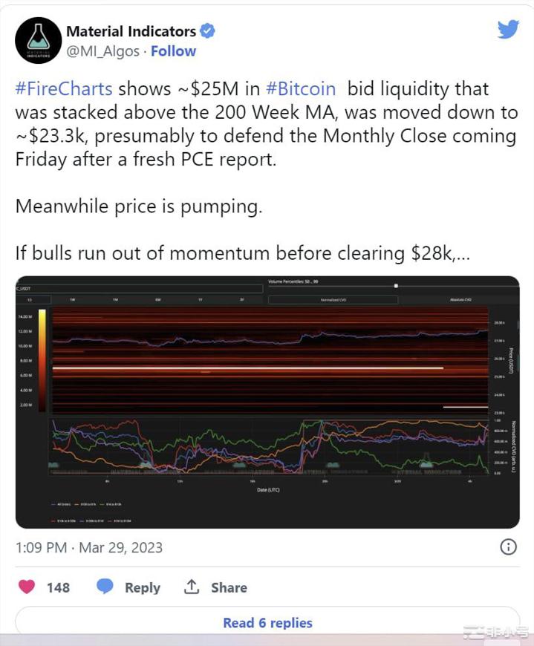Follow the MI_Algos account
This screenshot has width=534, height=646.
click(x=174, y=51)
